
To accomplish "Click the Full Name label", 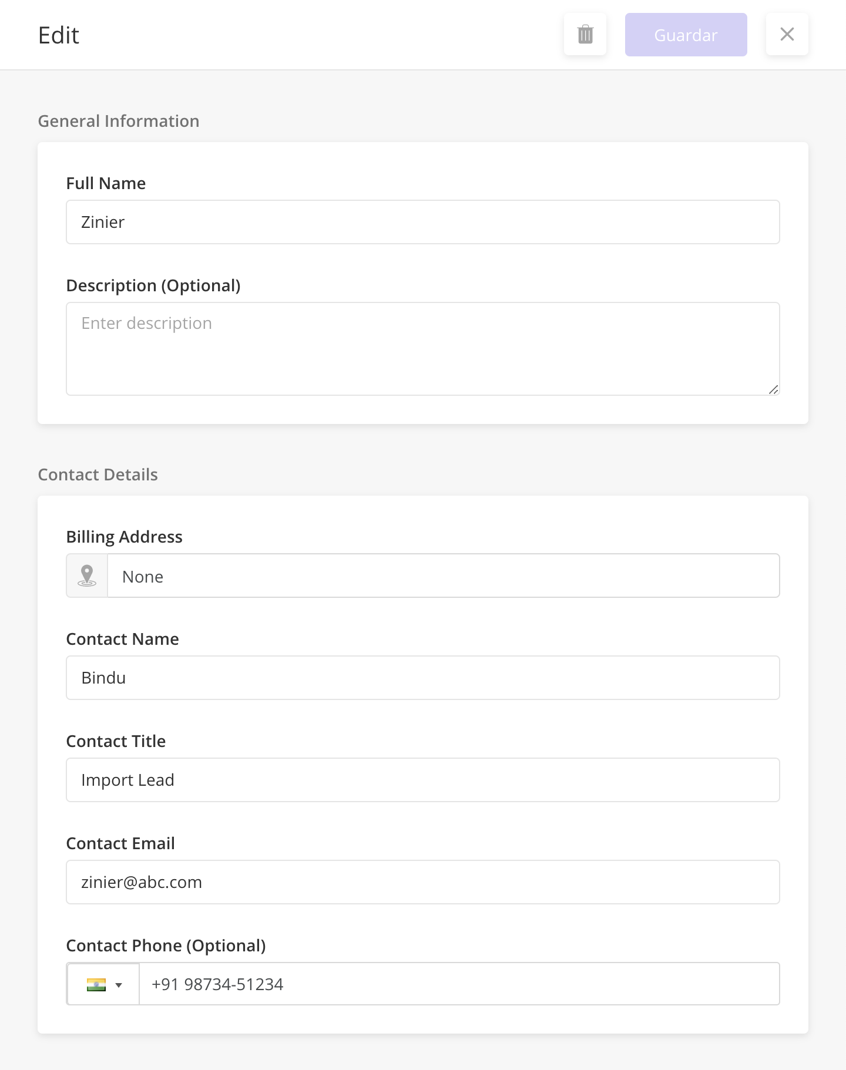I will click(106, 183).
